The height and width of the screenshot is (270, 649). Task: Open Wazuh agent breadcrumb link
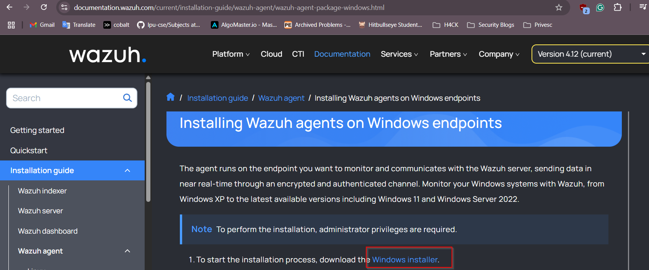pyautogui.click(x=281, y=98)
